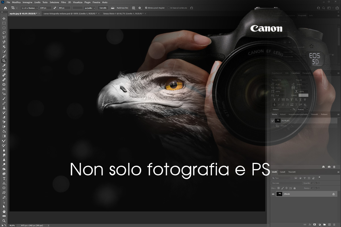Open the Finestra menu
This screenshot has height=227, width=341.
pyautogui.click(x=96, y=2)
